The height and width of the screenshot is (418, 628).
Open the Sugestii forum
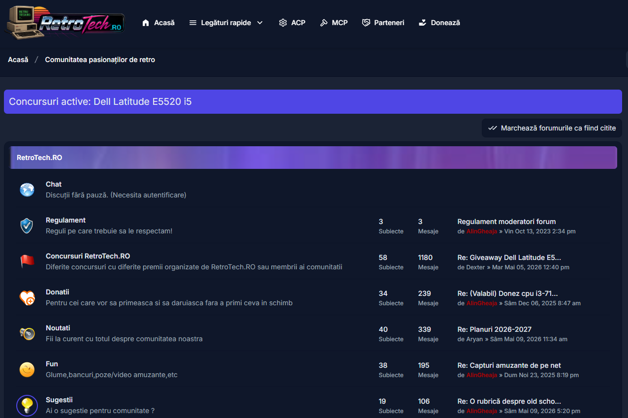[59, 400]
